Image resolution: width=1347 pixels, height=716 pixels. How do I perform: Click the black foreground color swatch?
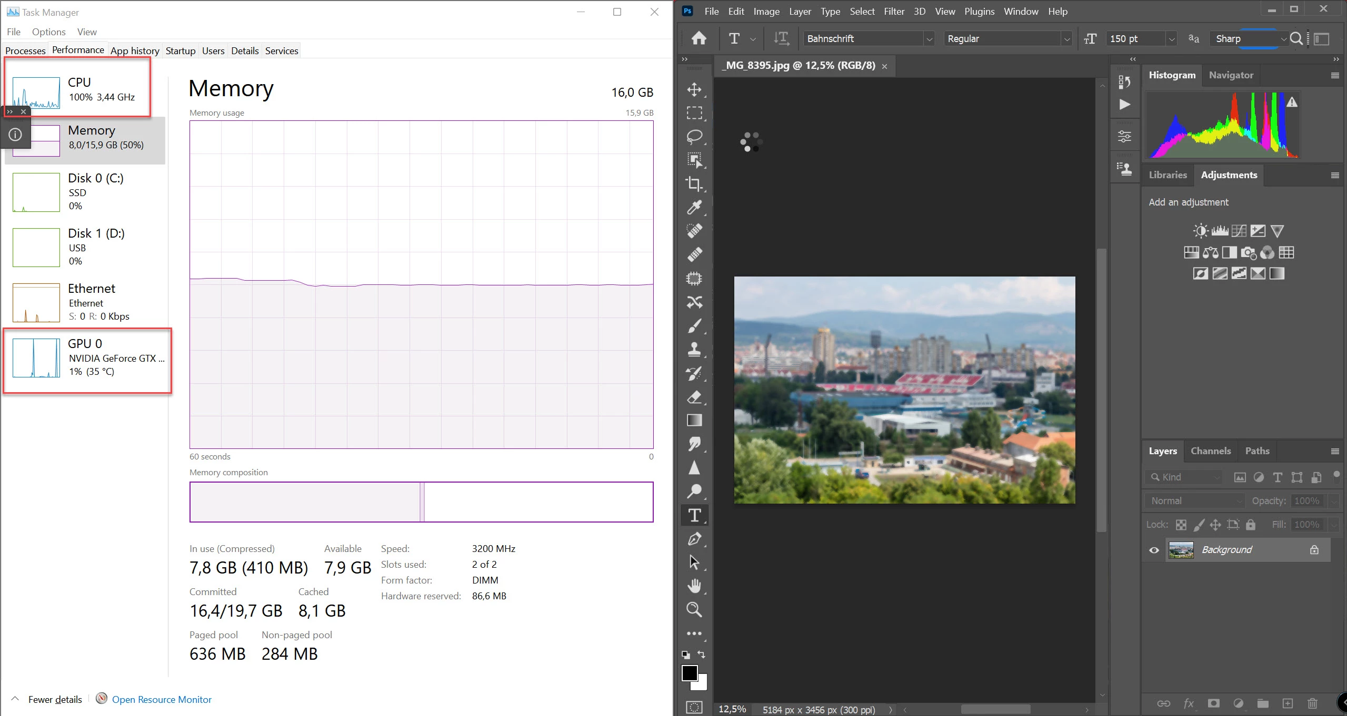689,673
